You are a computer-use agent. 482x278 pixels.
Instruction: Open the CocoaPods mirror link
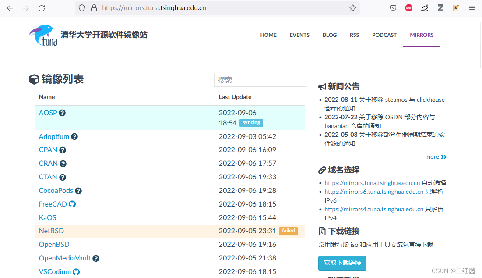pyautogui.click(x=56, y=191)
